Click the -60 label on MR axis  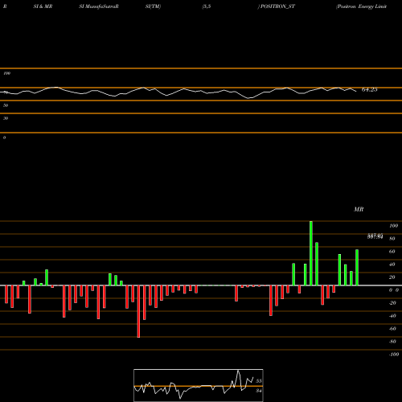(392, 329)
